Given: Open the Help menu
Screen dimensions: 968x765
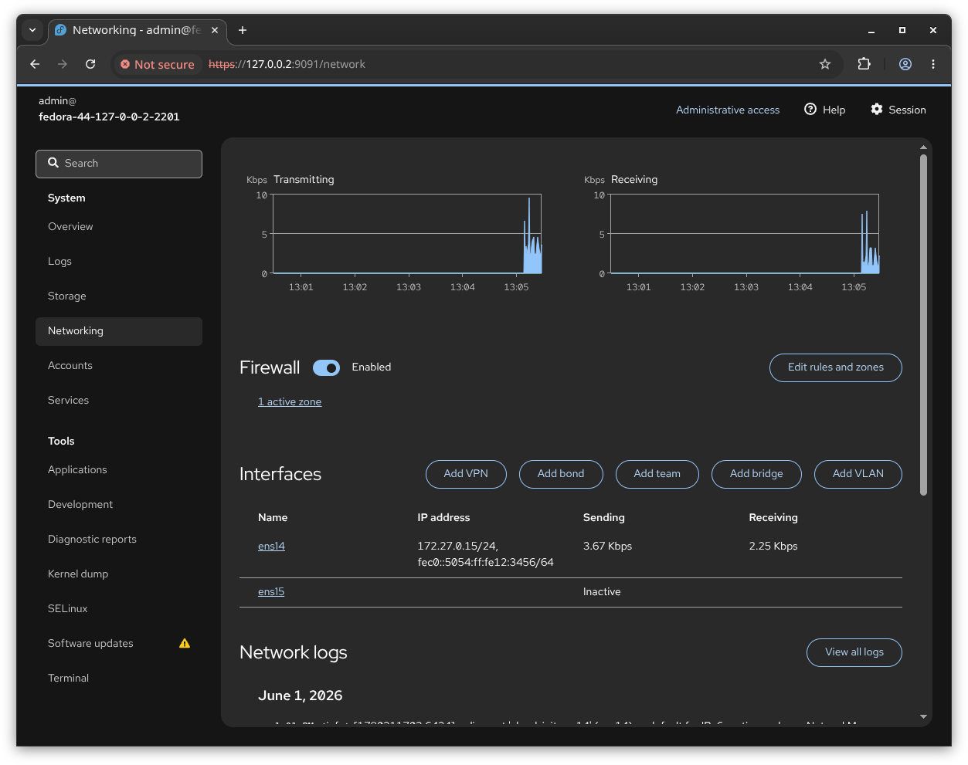Looking at the screenshot, I should [x=825, y=110].
